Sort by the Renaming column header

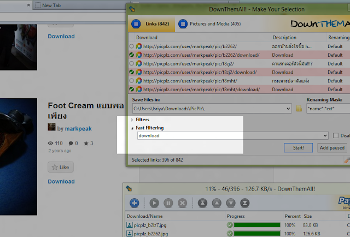click(339, 38)
